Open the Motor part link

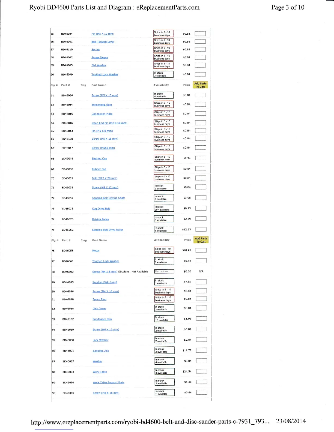[x=96, y=251]
